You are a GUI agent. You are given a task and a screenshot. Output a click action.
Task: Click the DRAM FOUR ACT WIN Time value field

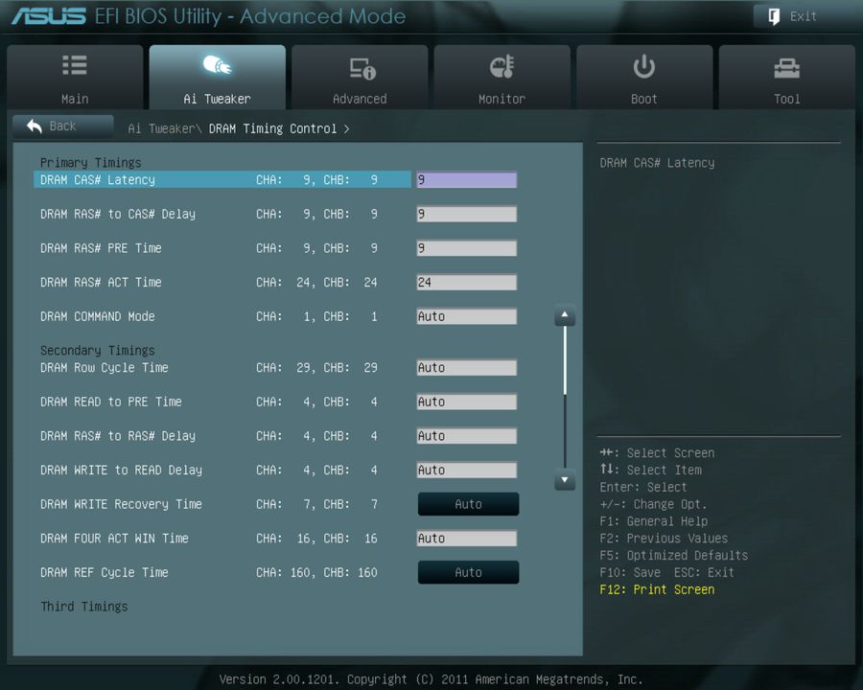[x=466, y=538]
